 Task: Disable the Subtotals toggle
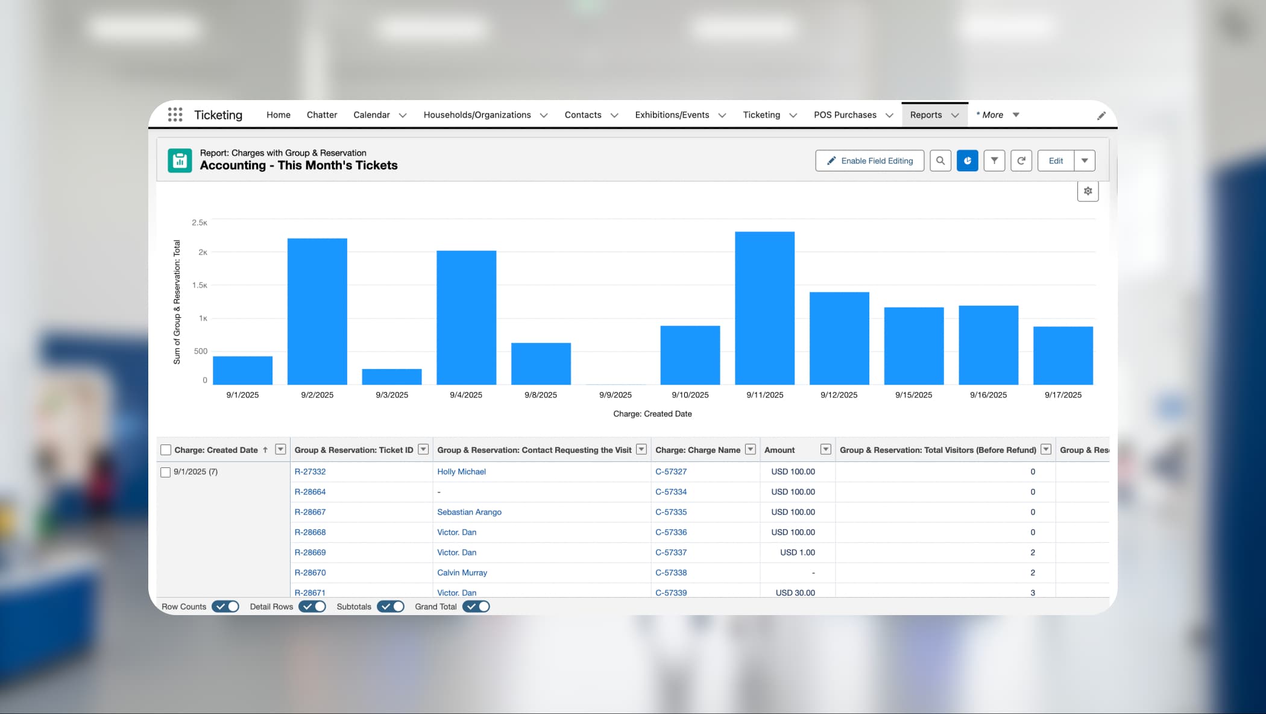(391, 607)
